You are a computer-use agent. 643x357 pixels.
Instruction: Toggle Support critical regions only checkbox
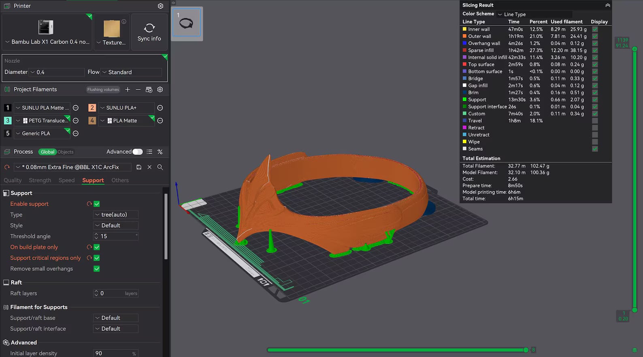click(x=97, y=258)
